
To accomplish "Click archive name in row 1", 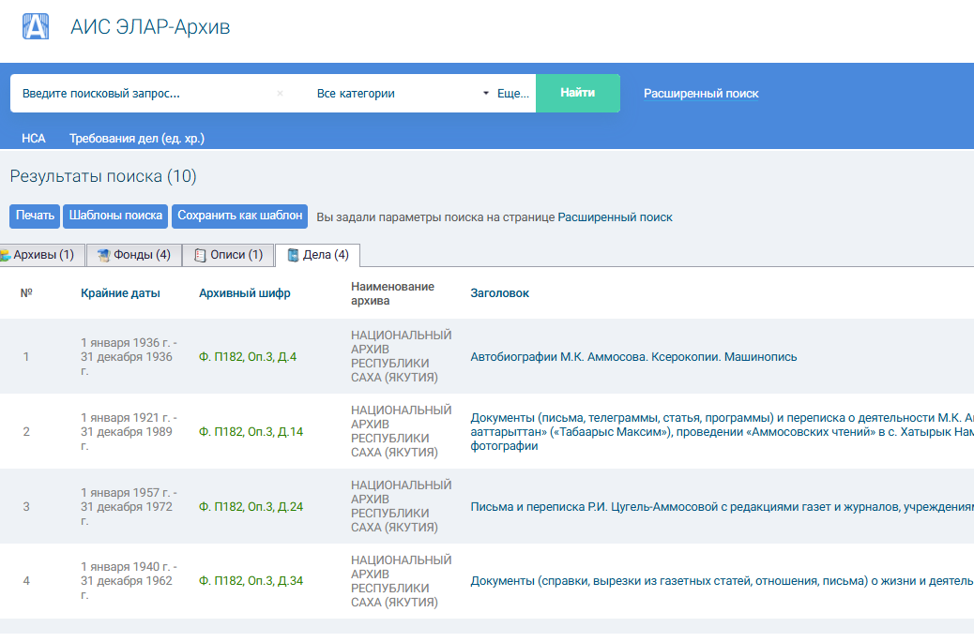I will click(402, 357).
